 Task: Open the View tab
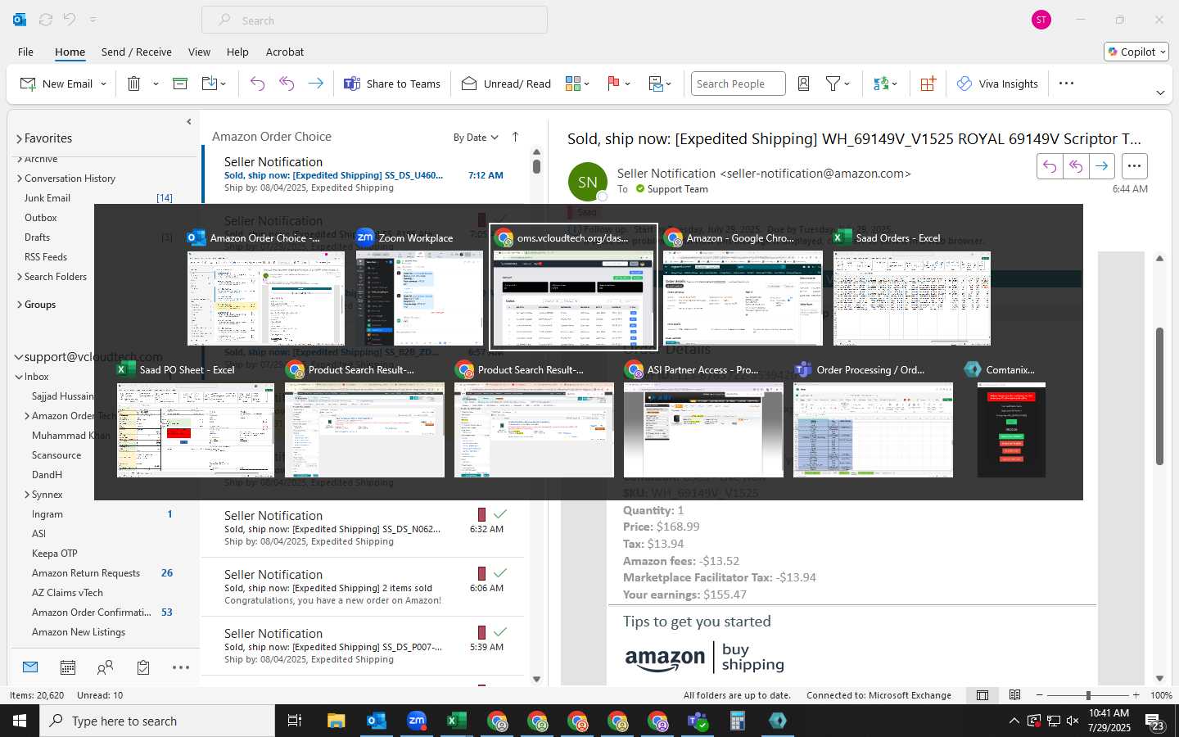tap(199, 52)
